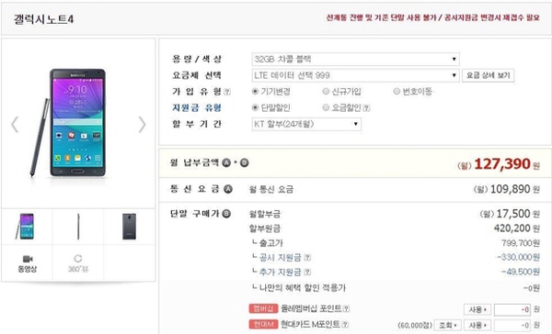
Task: Show the next product image arrow
Action: pos(142,124)
